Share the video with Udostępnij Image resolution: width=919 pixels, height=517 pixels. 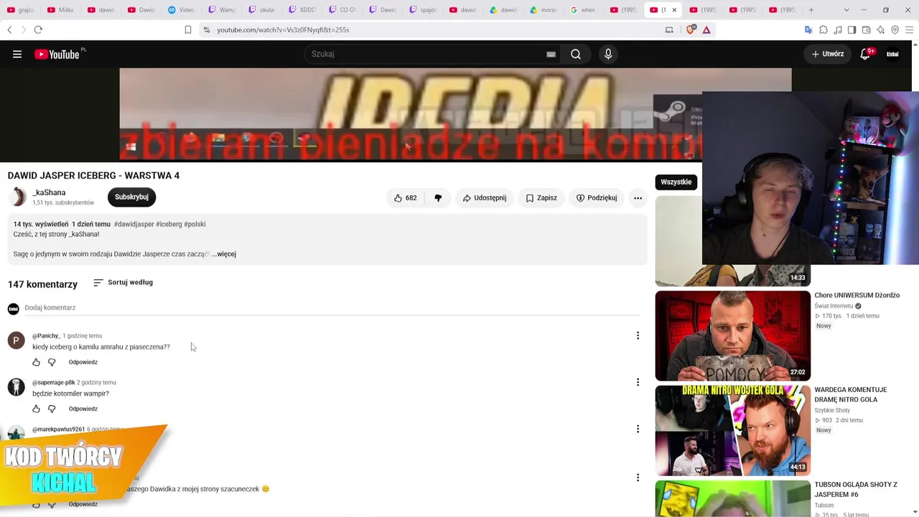(x=485, y=198)
